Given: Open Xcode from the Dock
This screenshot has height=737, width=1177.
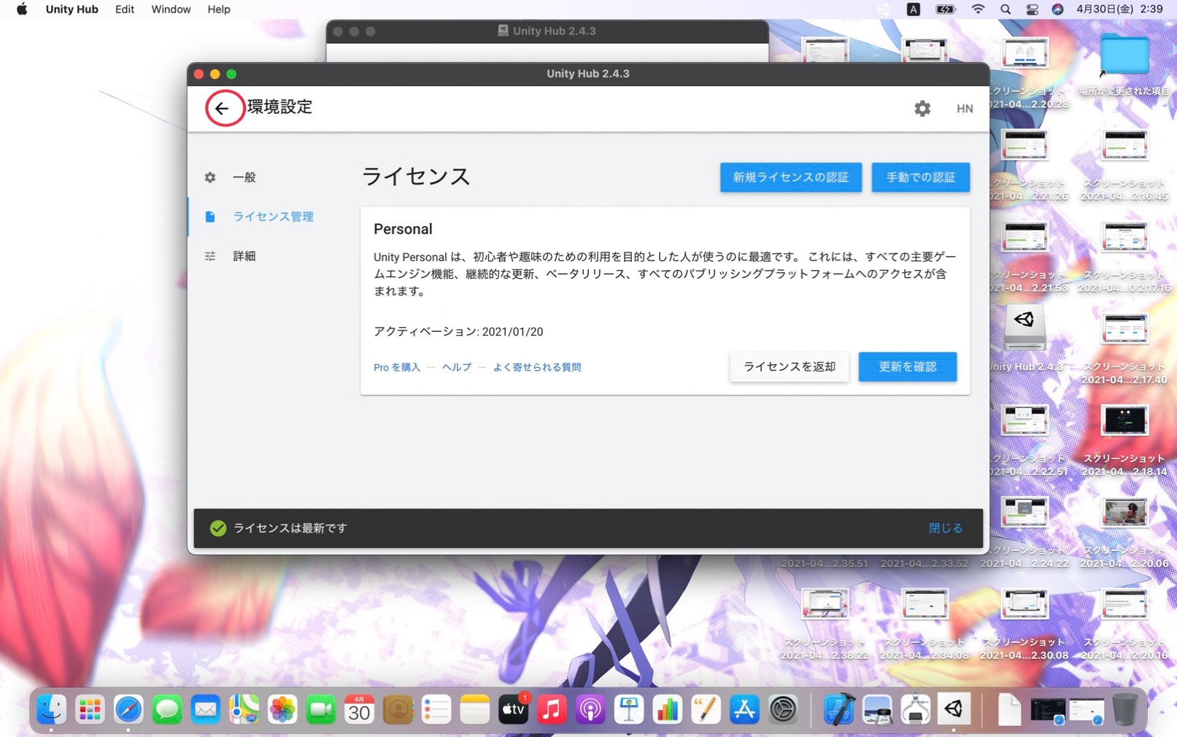Looking at the screenshot, I should (x=838, y=709).
